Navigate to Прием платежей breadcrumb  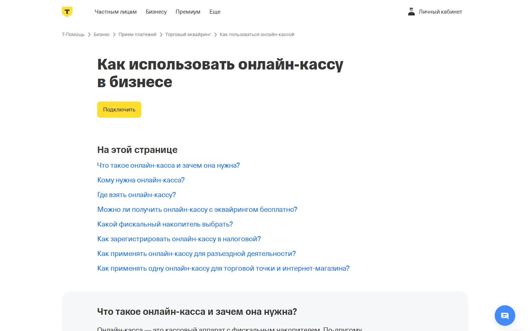pyautogui.click(x=137, y=35)
